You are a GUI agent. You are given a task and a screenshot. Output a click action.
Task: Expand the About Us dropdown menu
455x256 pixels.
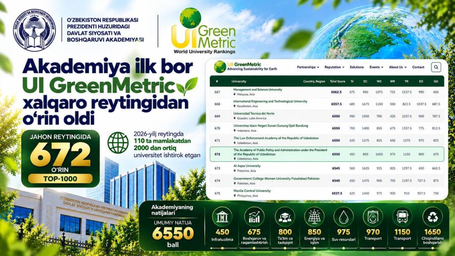[398, 67]
